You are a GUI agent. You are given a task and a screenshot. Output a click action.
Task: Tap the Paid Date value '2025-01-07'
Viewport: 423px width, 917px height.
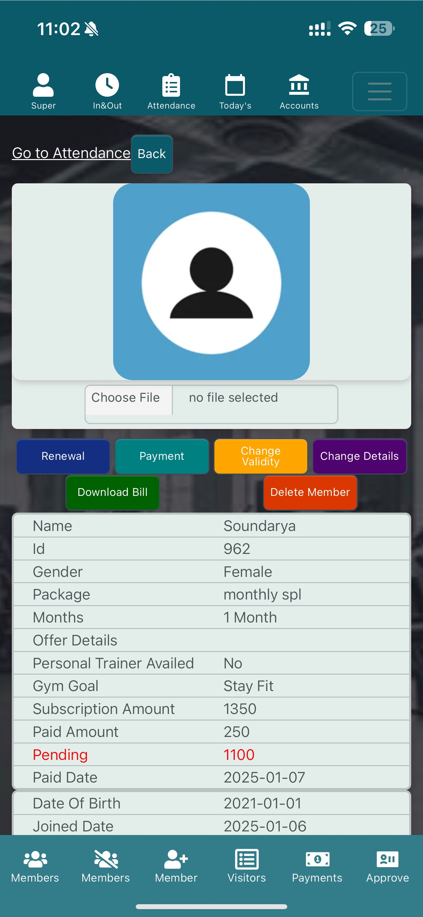click(x=265, y=778)
